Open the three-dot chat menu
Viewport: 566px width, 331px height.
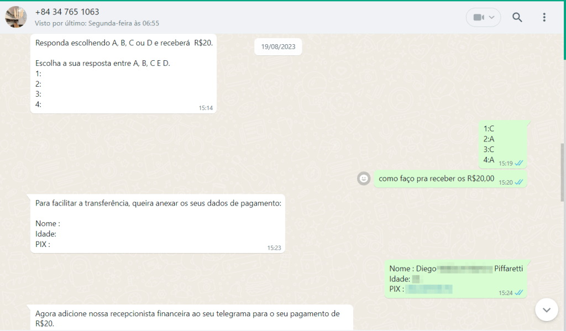click(x=544, y=17)
